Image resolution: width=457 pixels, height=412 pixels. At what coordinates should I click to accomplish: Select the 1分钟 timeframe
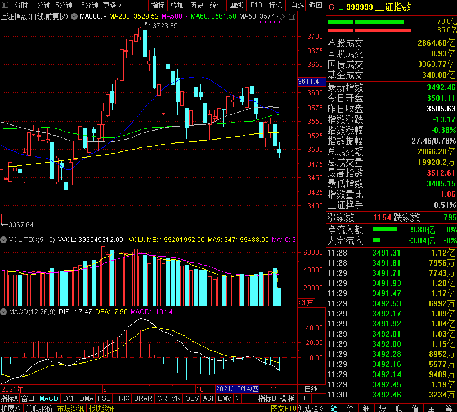tap(42, 5)
